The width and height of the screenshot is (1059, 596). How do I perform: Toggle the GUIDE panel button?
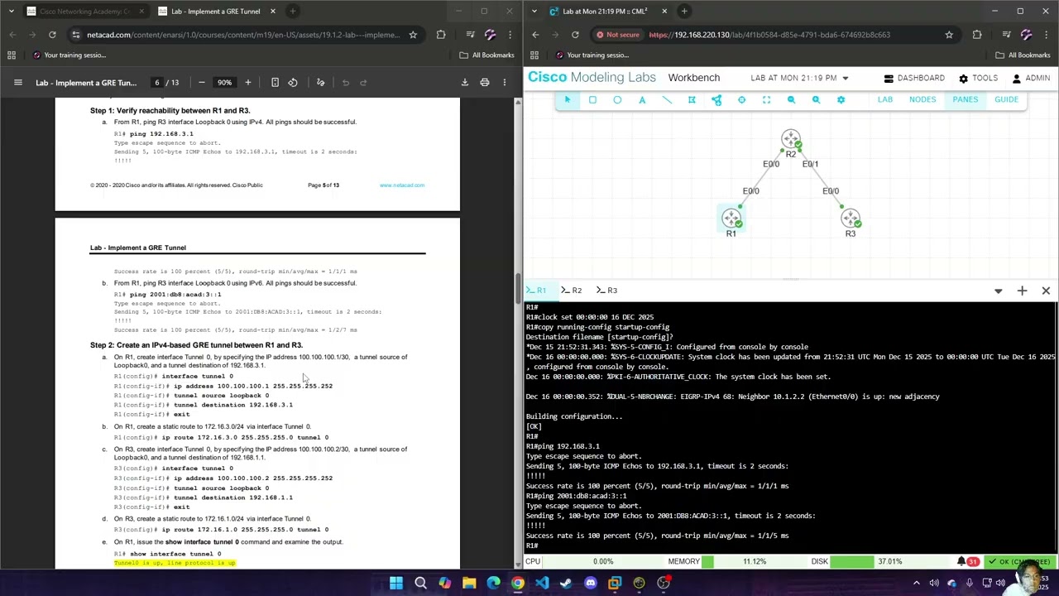1006,99
